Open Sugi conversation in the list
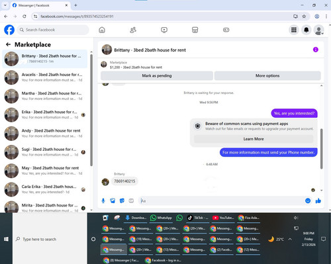The image size is (331, 264). pos(45,152)
